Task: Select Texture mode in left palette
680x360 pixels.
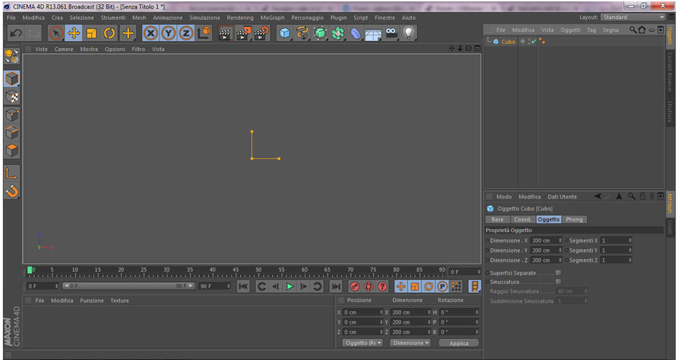Action: pos(12,97)
